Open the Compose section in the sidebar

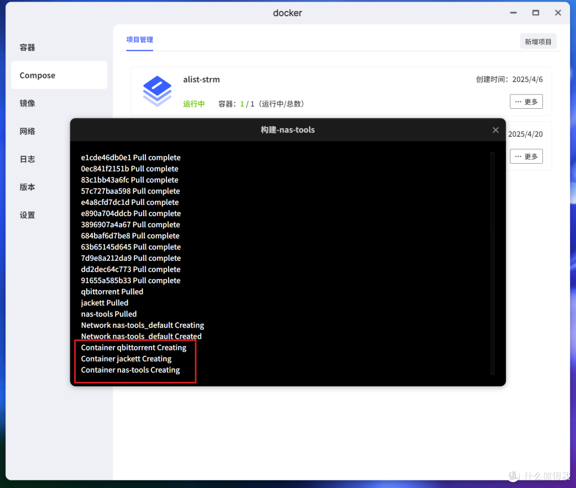(x=37, y=75)
